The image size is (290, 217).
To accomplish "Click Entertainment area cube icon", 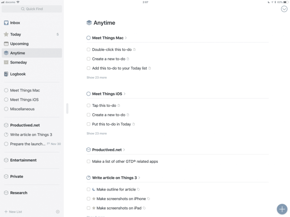I will tap(6, 160).
